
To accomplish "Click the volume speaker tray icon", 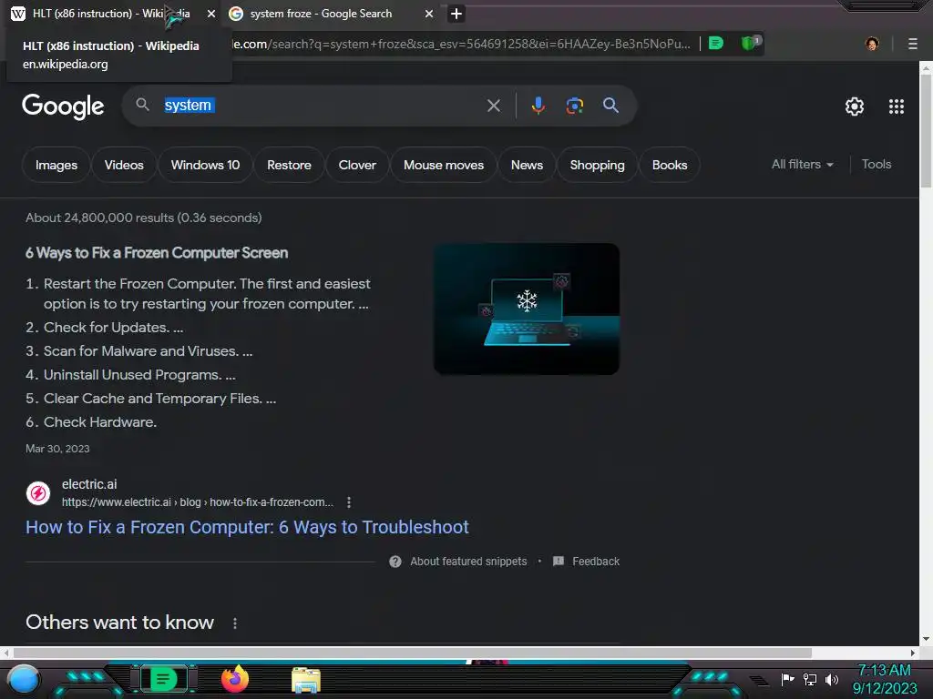I will (831, 679).
